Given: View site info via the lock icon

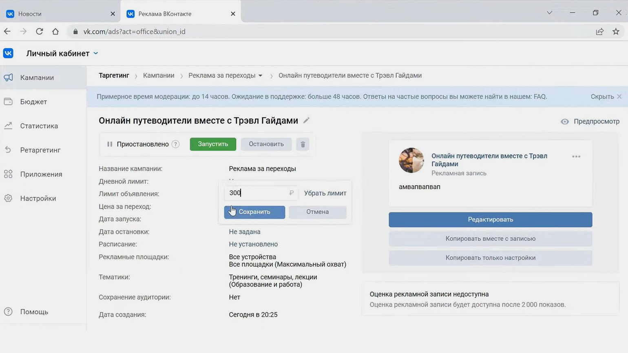Looking at the screenshot, I should point(75,31).
